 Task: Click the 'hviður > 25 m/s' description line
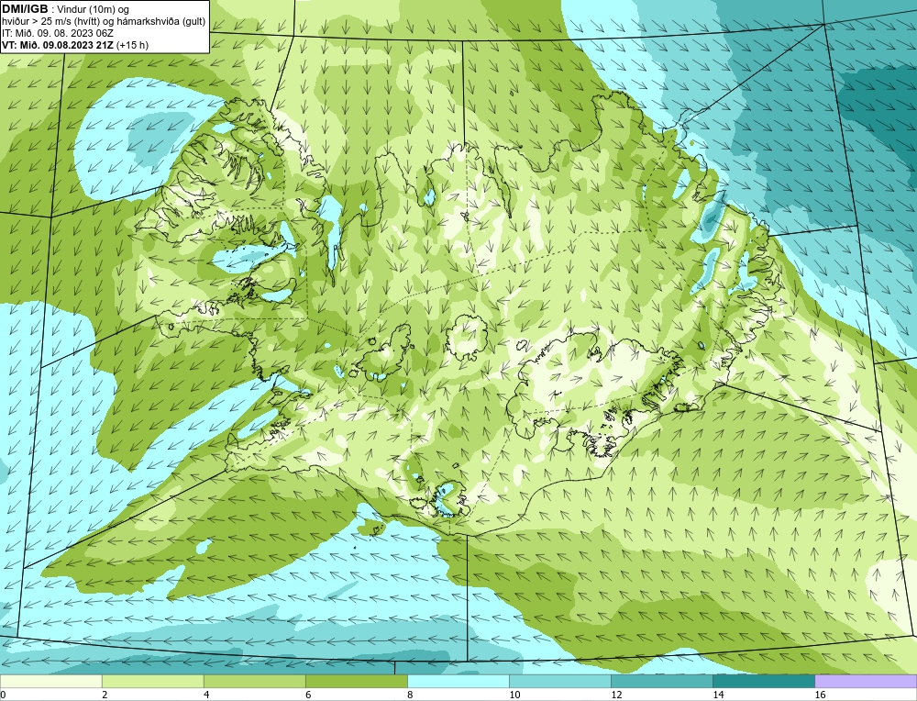click(x=104, y=21)
